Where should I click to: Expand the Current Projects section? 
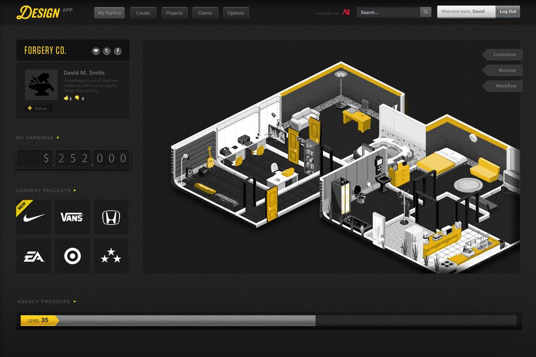point(75,191)
